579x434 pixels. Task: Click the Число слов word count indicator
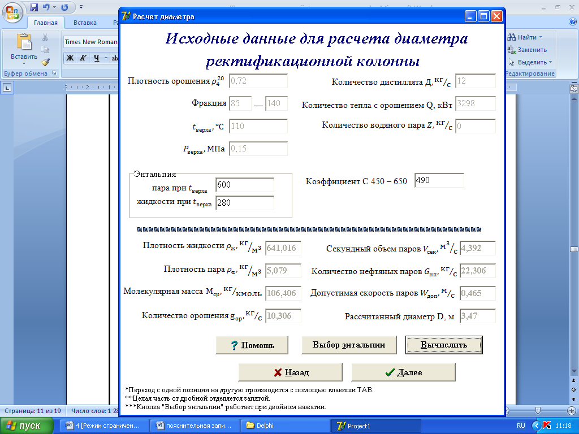coord(95,411)
